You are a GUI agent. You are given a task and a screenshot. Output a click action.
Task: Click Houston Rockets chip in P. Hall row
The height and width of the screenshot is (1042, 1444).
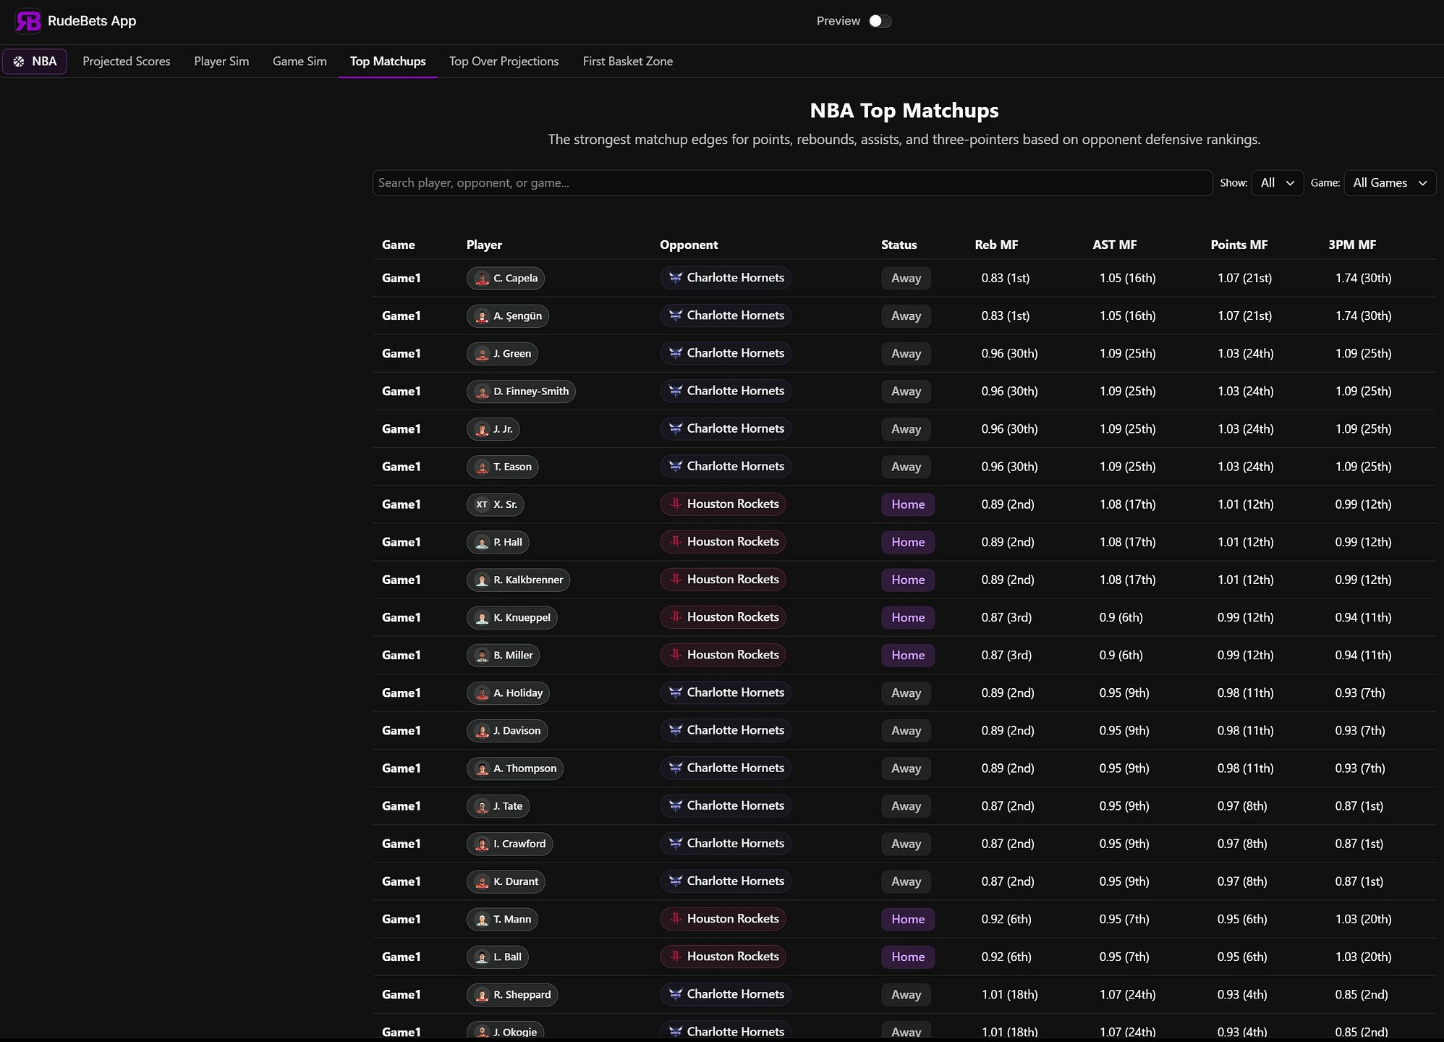click(723, 542)
